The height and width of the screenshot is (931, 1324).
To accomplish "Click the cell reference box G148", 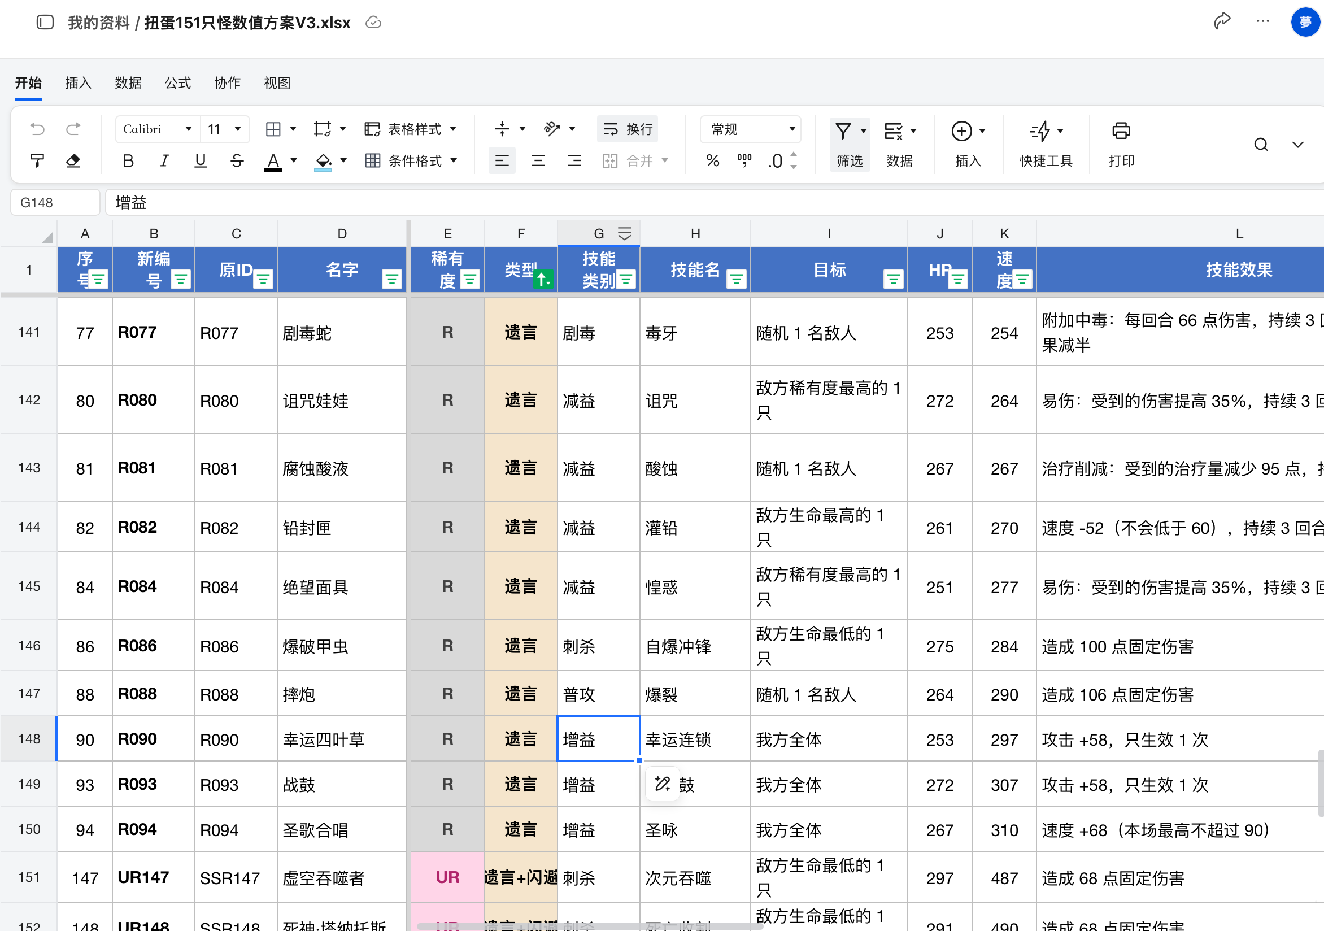I will point(55,202).
